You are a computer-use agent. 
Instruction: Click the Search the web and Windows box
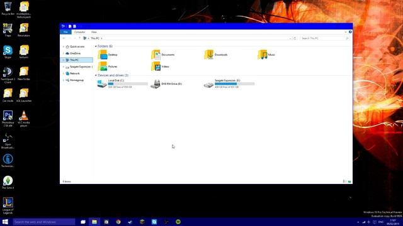point(43,222)
